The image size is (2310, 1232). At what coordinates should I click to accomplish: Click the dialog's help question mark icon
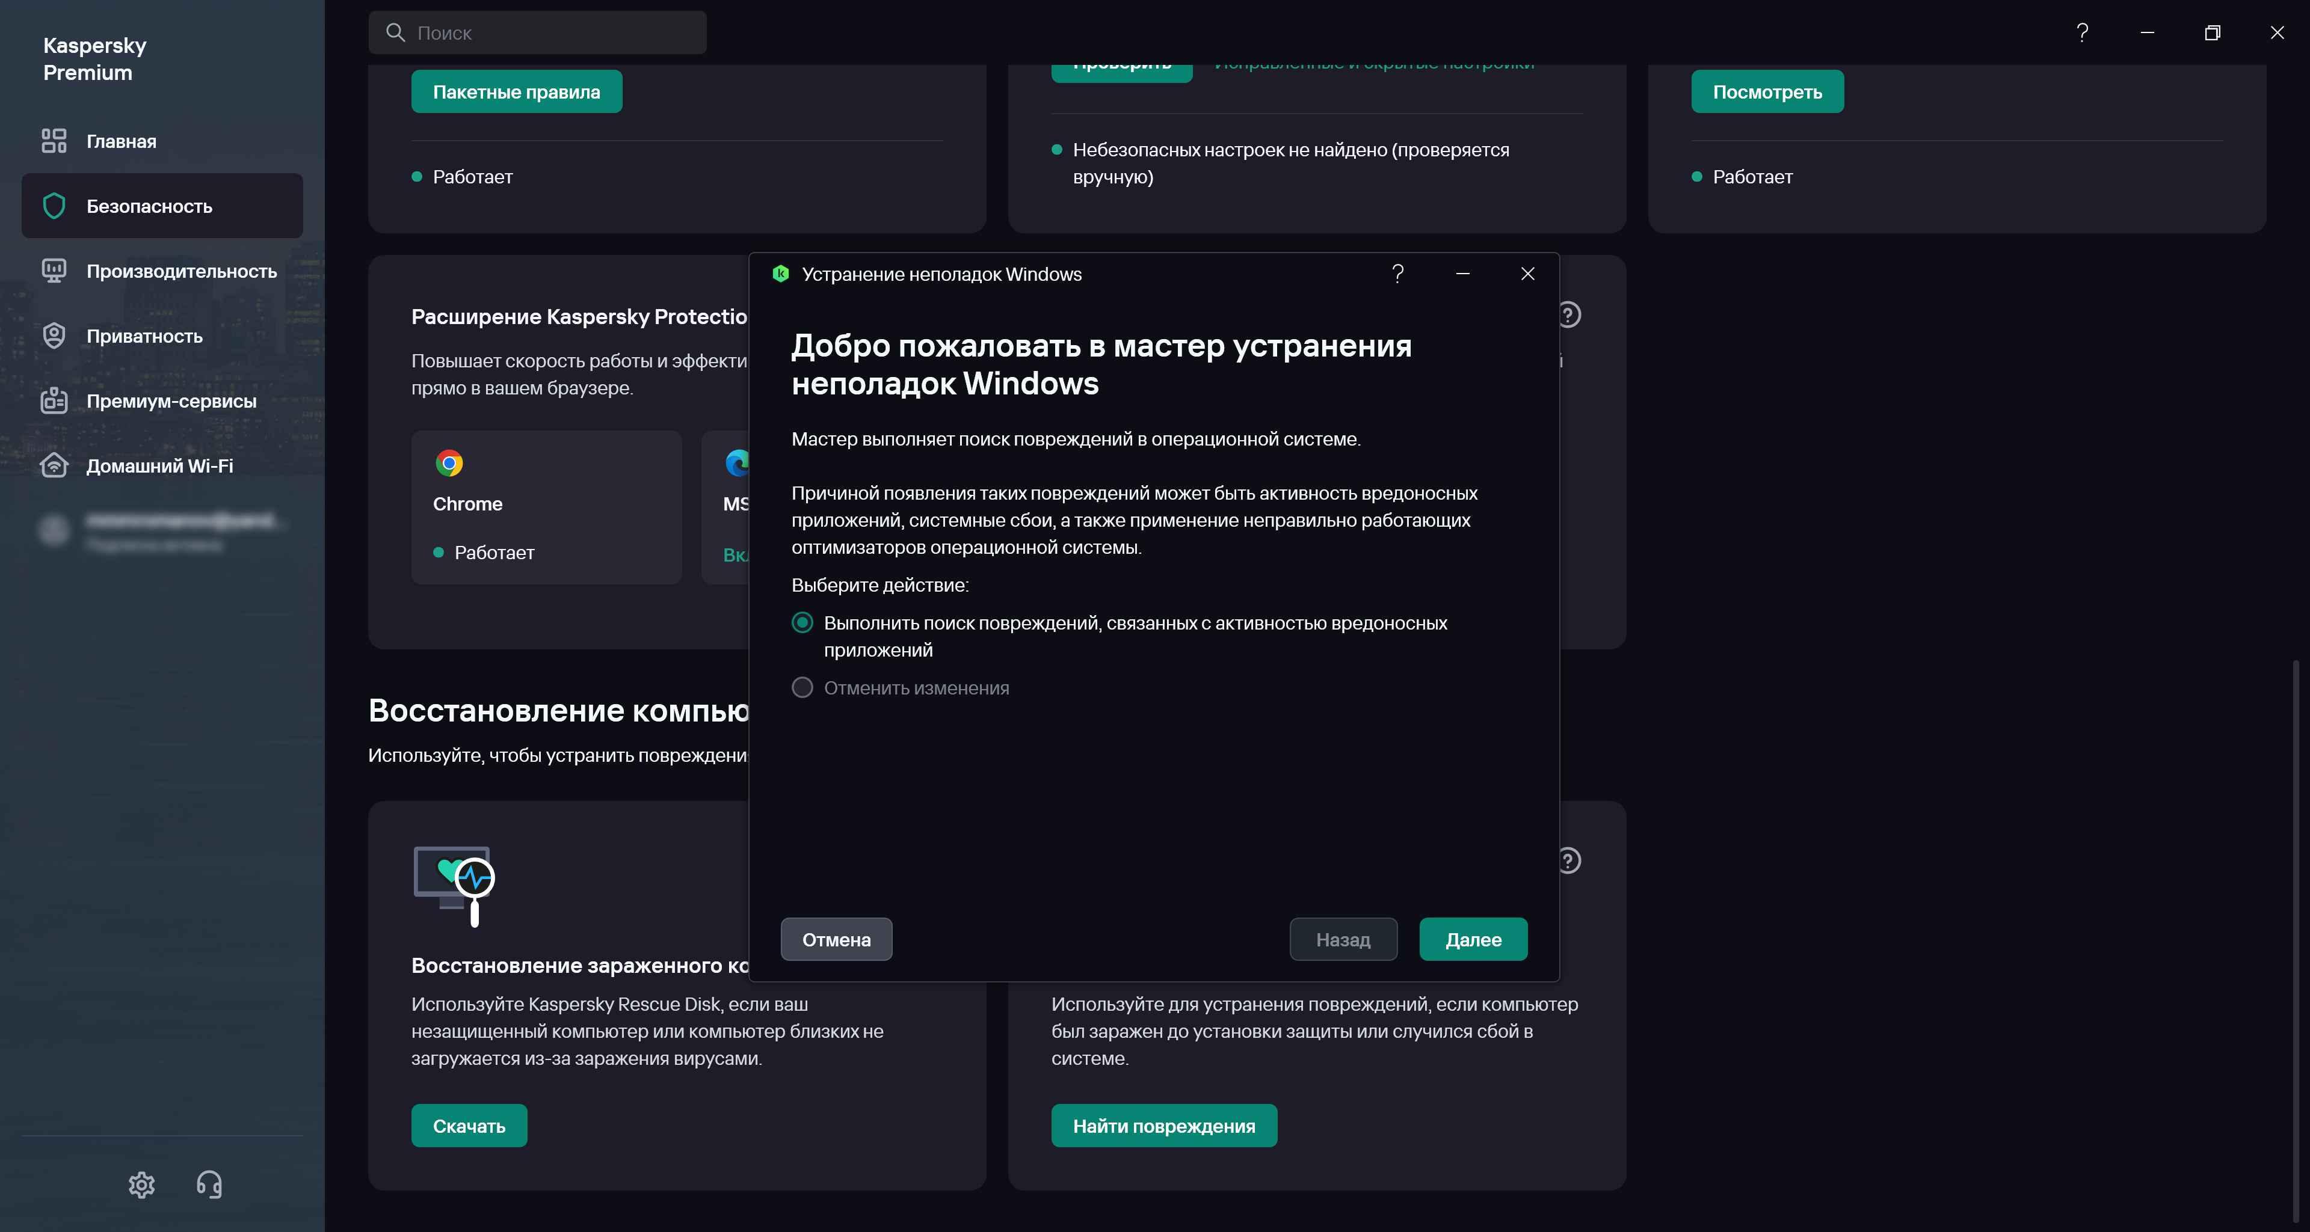click(x=1397, y=274)
